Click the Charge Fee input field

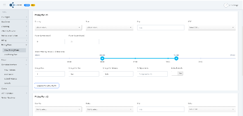coord(50,74)
